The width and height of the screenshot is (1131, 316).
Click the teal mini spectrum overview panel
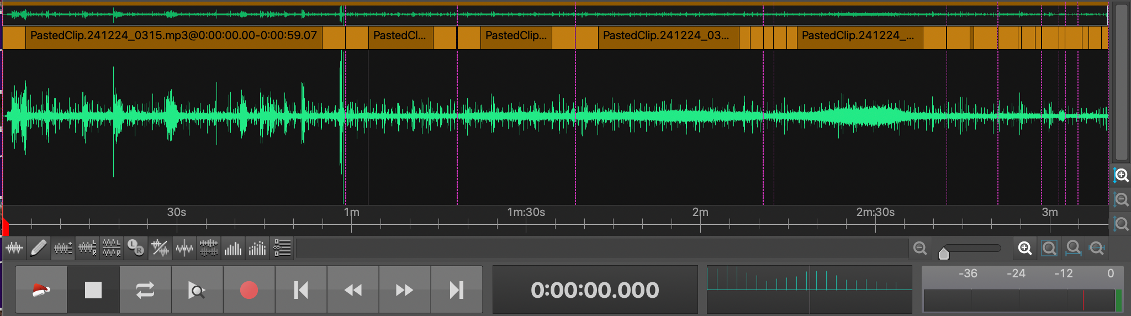coord(810,289)
